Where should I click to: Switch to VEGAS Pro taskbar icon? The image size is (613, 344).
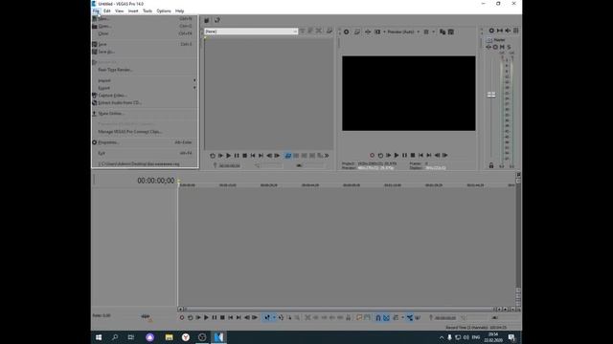tap(218, 337)
